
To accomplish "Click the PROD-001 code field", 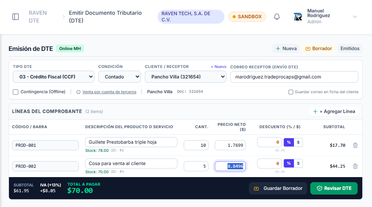I will pyautogui.click(x=45, y=145).
